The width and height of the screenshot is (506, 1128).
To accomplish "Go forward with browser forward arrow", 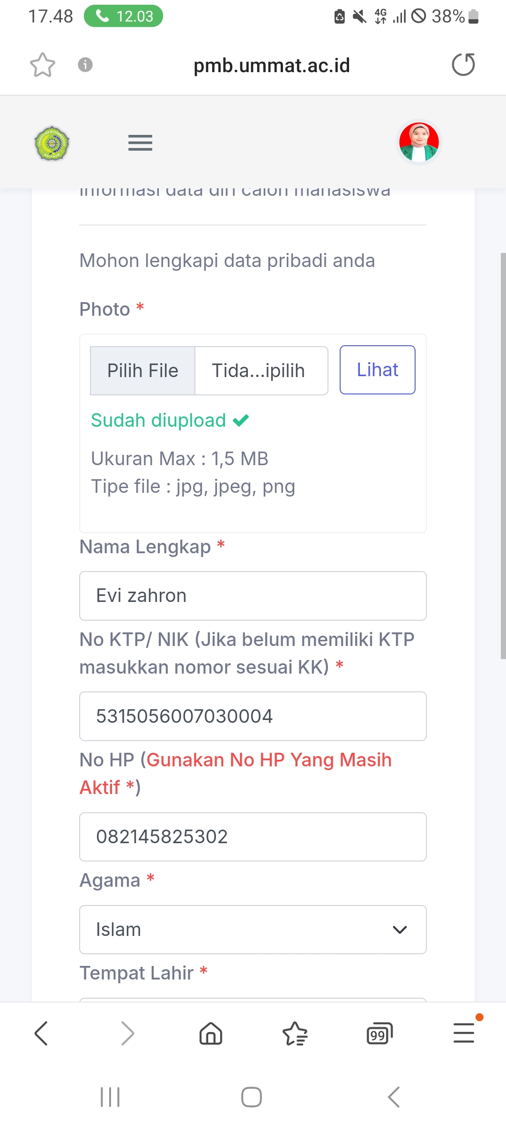I will click(127, 1033).
